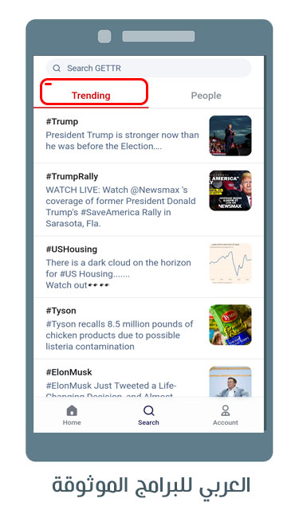Screen dimensions: 295x510
Task: Open the #USHousing hashtag heading
Action: tap(72, 249)
